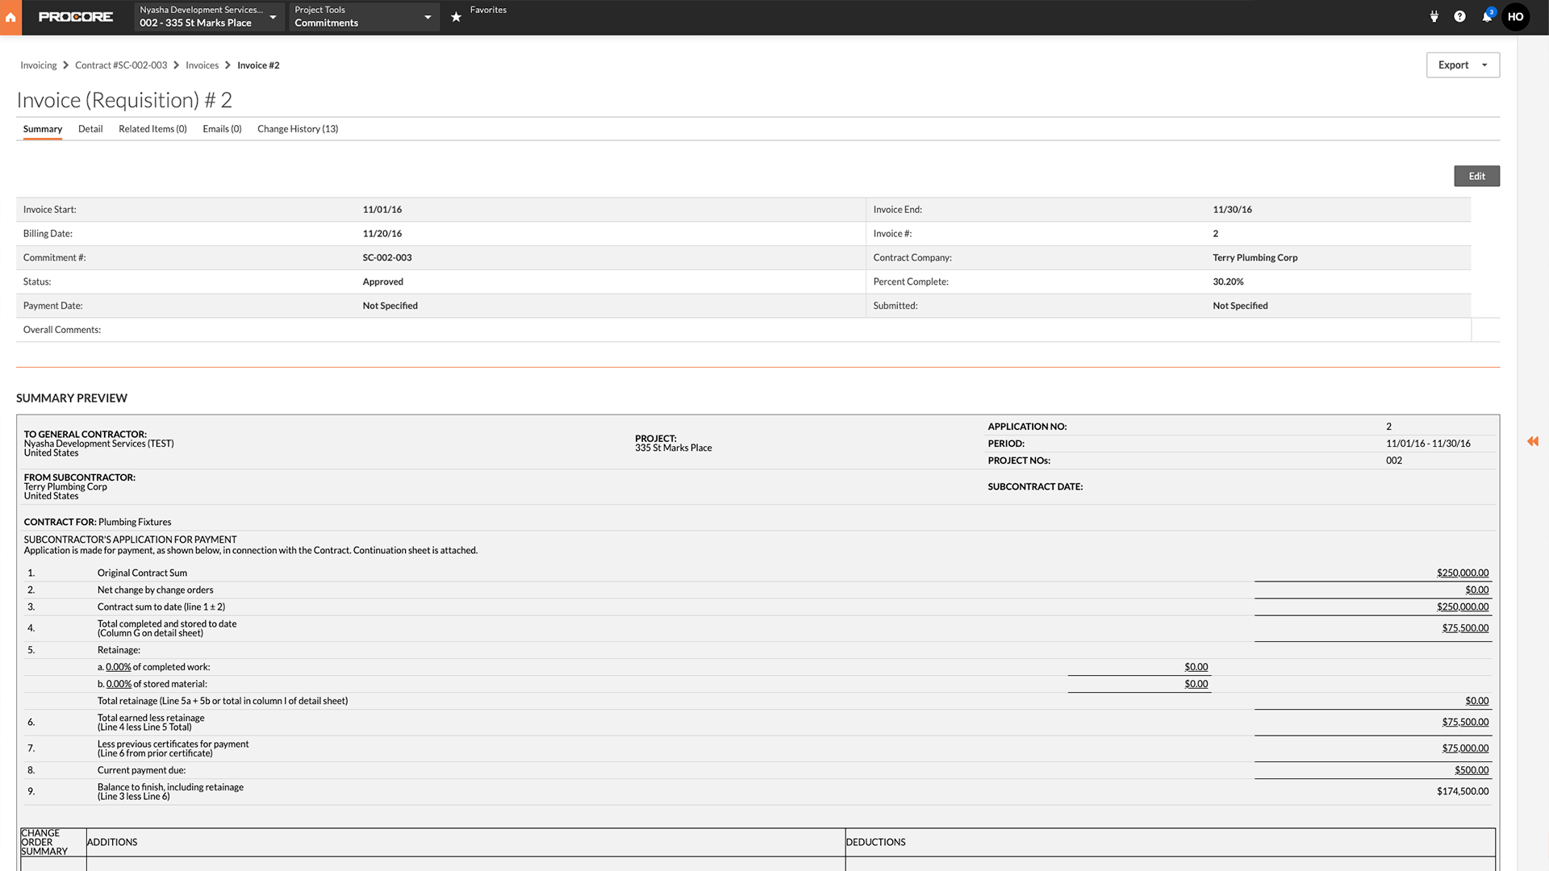Click the $250,000.00 Original Contract Sum link
The height and width of the screenshot is (871, 1549).
1462,573
